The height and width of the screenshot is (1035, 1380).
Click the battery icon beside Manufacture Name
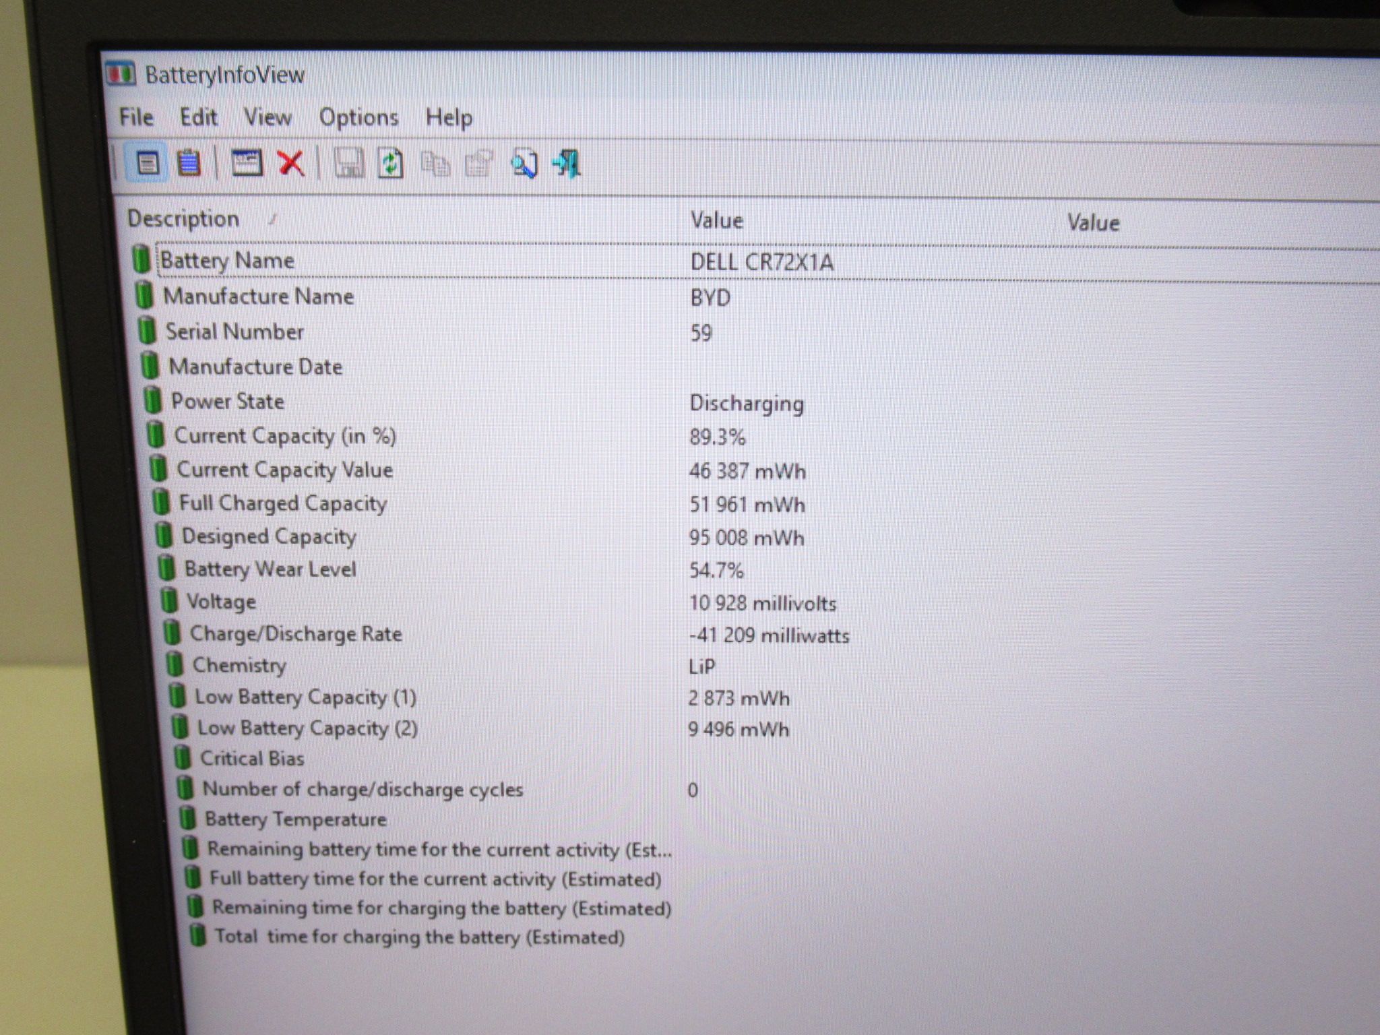144,295
